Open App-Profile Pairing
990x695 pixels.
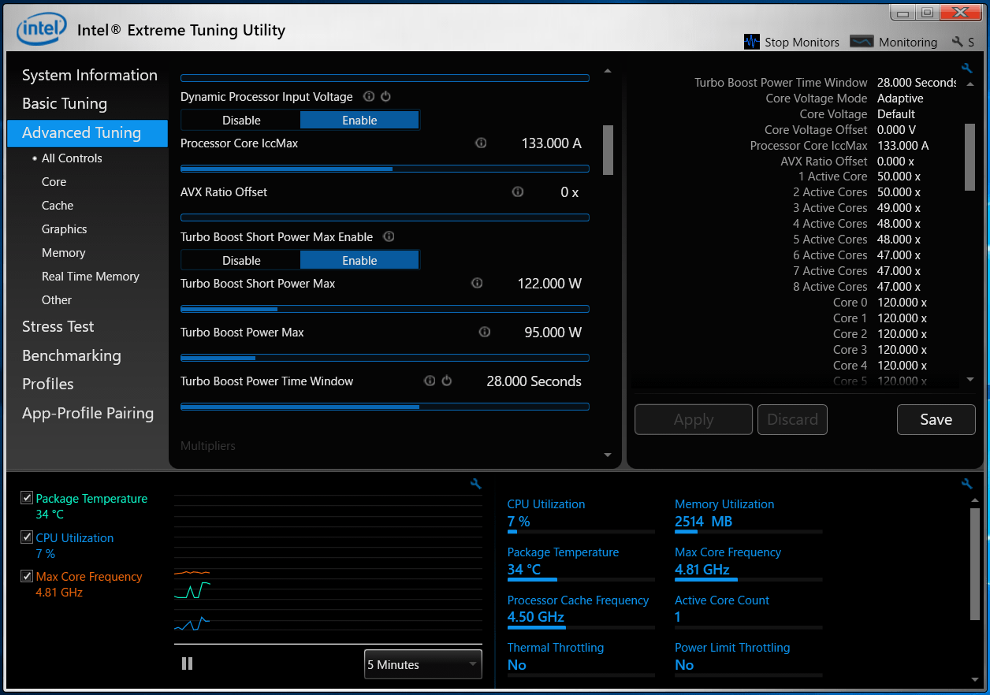pos(88,413)
